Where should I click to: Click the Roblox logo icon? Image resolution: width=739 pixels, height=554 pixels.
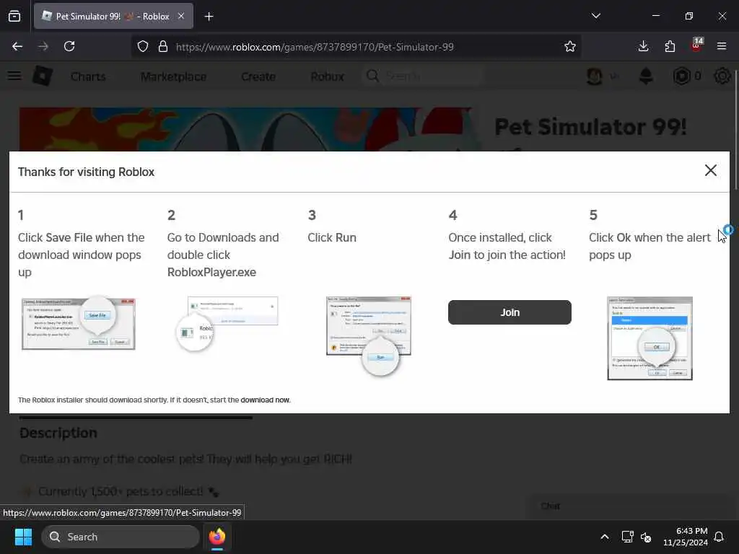tap(43, 76)
